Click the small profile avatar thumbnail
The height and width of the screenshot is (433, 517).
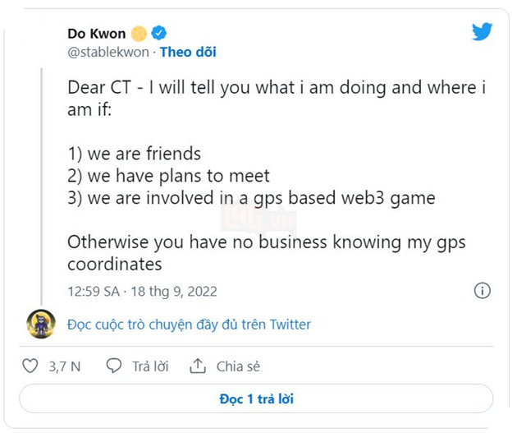click(x=41, y=324)
